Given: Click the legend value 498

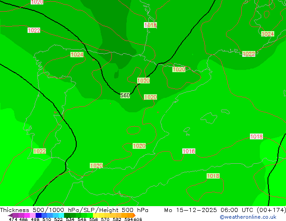Looking at the screenshot, I should [x=35, y=219].
